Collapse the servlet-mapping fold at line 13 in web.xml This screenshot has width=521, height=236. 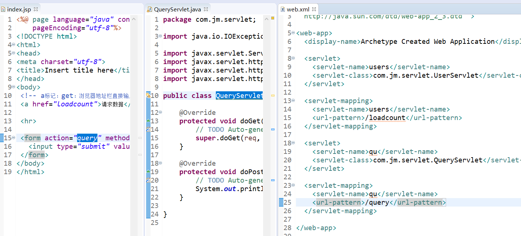[x=294, y=100]
